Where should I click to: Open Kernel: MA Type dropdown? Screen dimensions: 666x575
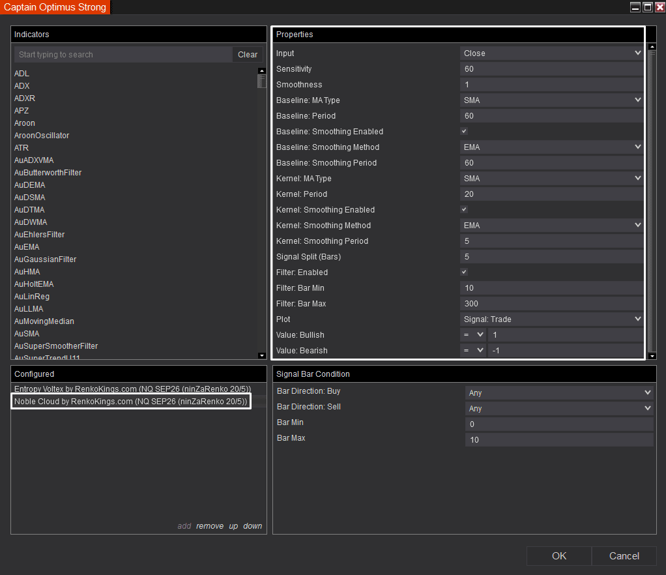[551, 179]
